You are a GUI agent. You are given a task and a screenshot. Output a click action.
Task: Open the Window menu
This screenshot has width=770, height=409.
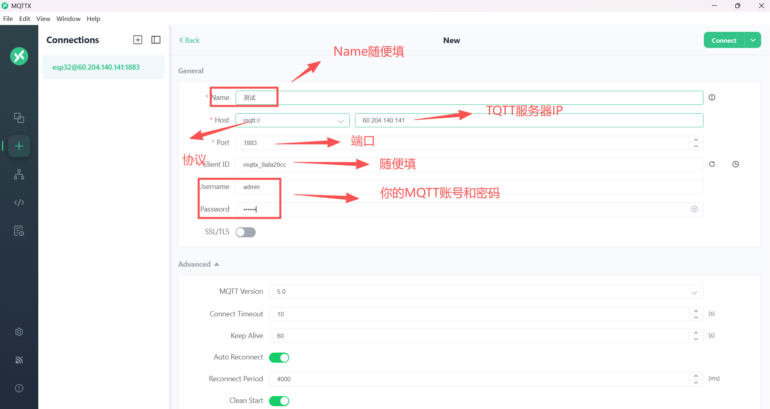[x=68, y=19]
